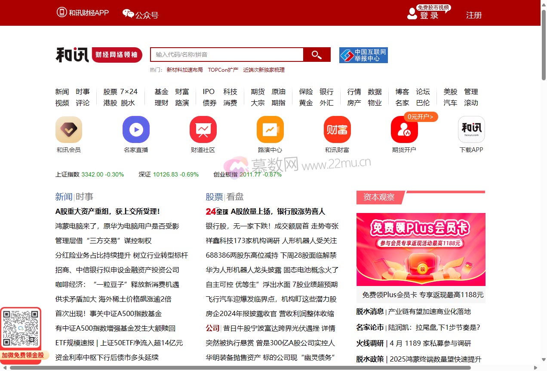Open the 公众号 official account icon
The height and width of the screenshot is (371, 547).
(141, 14)
